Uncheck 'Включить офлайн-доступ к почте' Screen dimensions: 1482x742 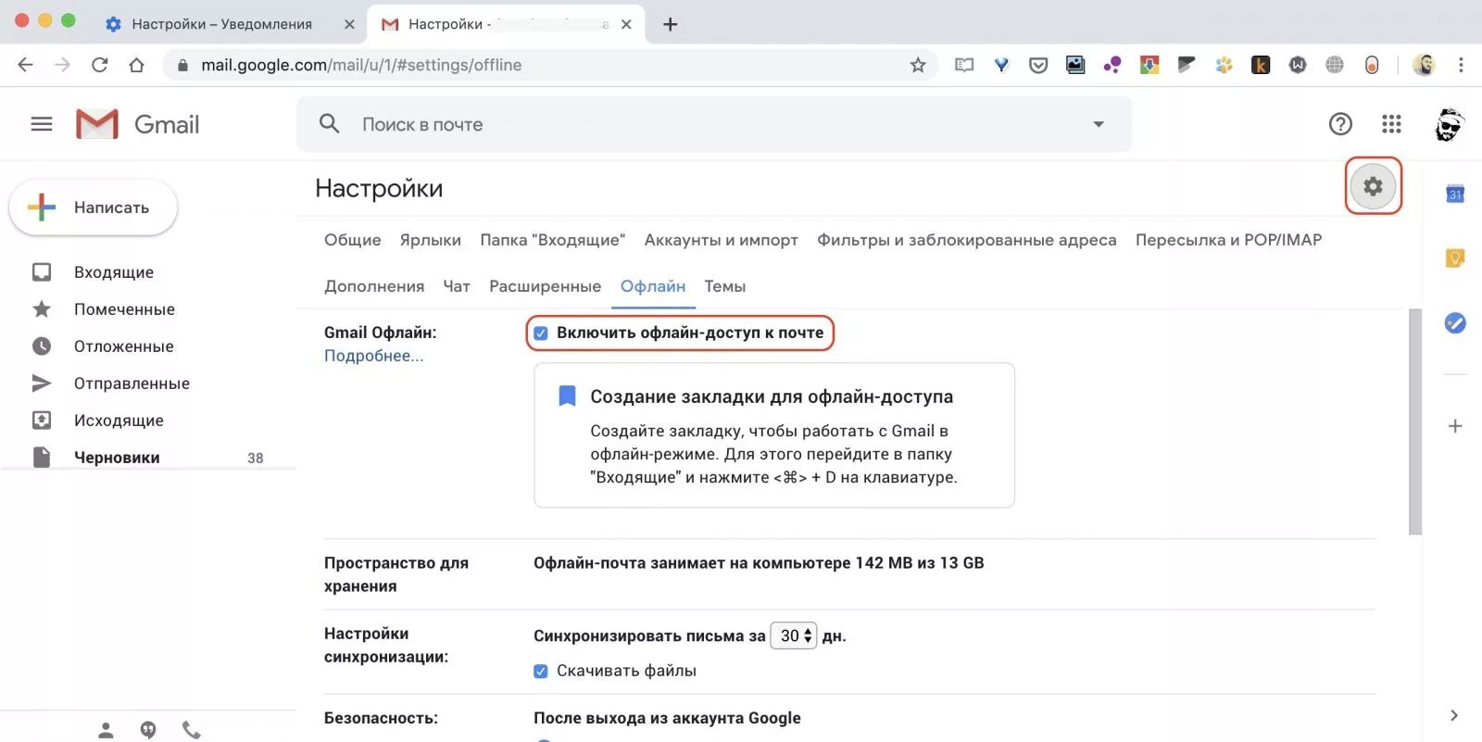541,333
